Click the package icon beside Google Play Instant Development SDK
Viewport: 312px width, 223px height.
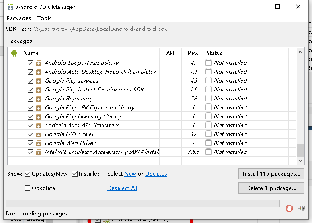pyautogui.click(x=39, y=90)
